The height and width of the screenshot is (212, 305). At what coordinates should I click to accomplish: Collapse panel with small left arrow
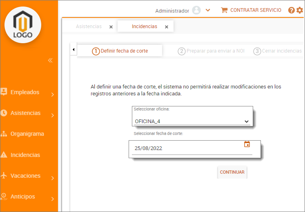click(x=73, y=50)
